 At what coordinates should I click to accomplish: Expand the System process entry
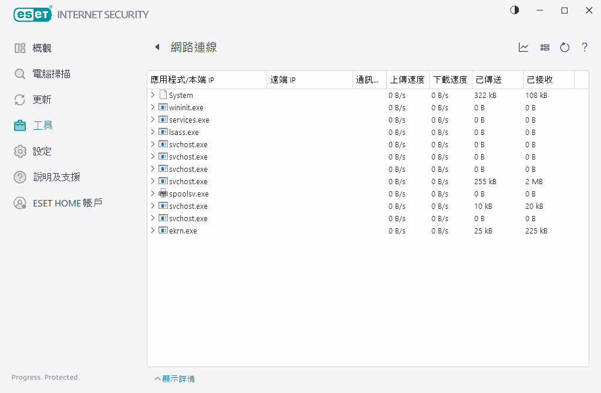pyautogui.click(x=154, y=94)
